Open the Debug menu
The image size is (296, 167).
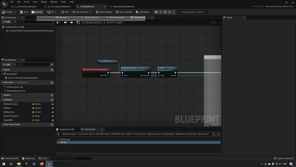coord(43,2)
